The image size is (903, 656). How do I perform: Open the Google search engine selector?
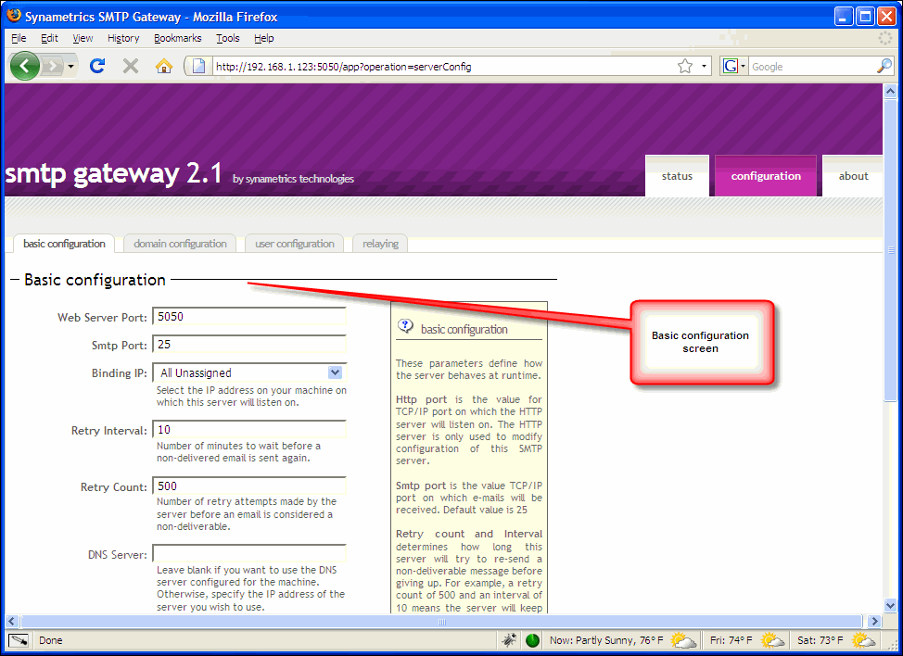[734, 66]
